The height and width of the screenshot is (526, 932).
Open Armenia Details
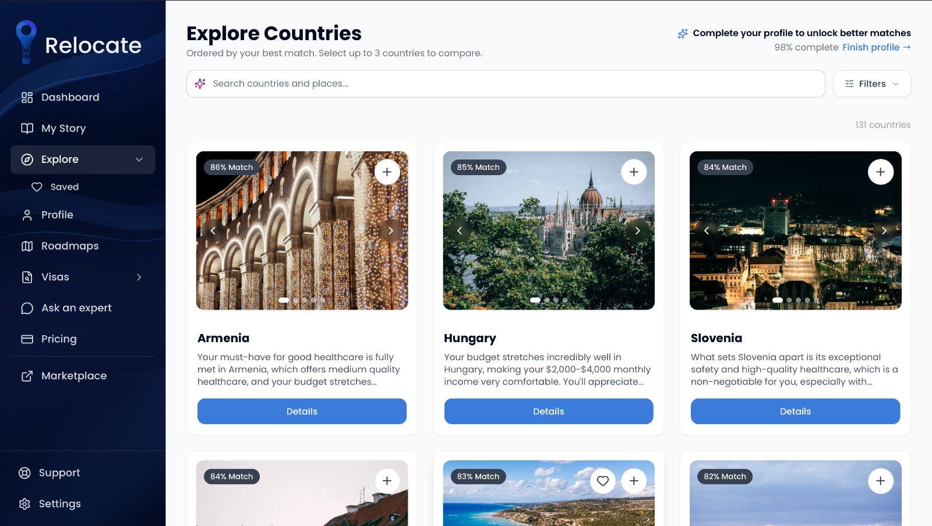pos(302,411)
